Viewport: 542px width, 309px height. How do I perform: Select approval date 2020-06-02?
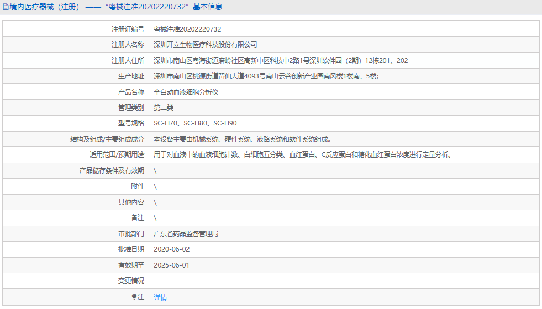click(171, 249)
